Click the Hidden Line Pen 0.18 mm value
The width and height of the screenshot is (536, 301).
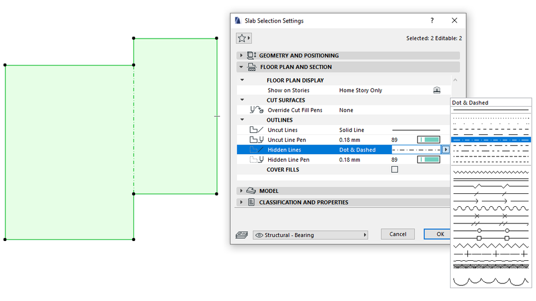coord(349,160)
